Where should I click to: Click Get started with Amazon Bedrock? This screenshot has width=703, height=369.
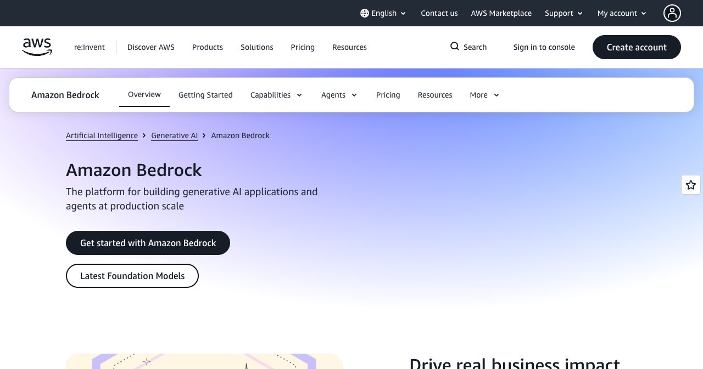tap(148, 243)
